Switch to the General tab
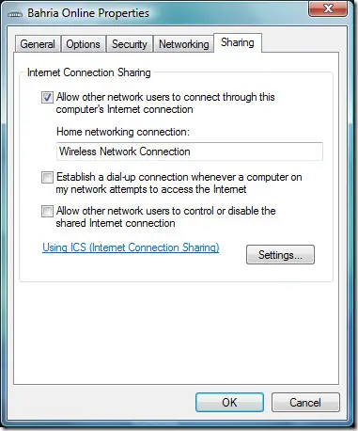Viewport: 358px width, 431px height. (x=38, y=44)
